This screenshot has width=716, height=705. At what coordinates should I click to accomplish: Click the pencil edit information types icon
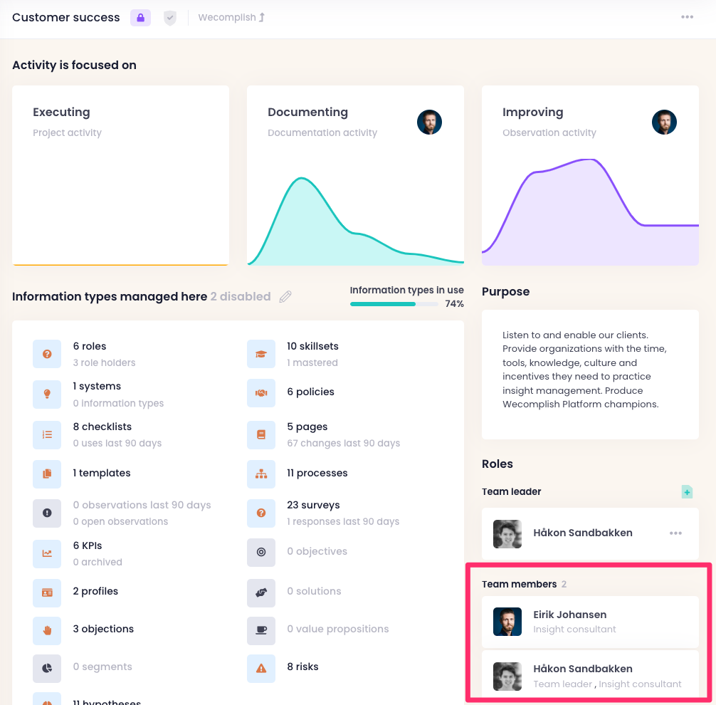pos(285,297)
